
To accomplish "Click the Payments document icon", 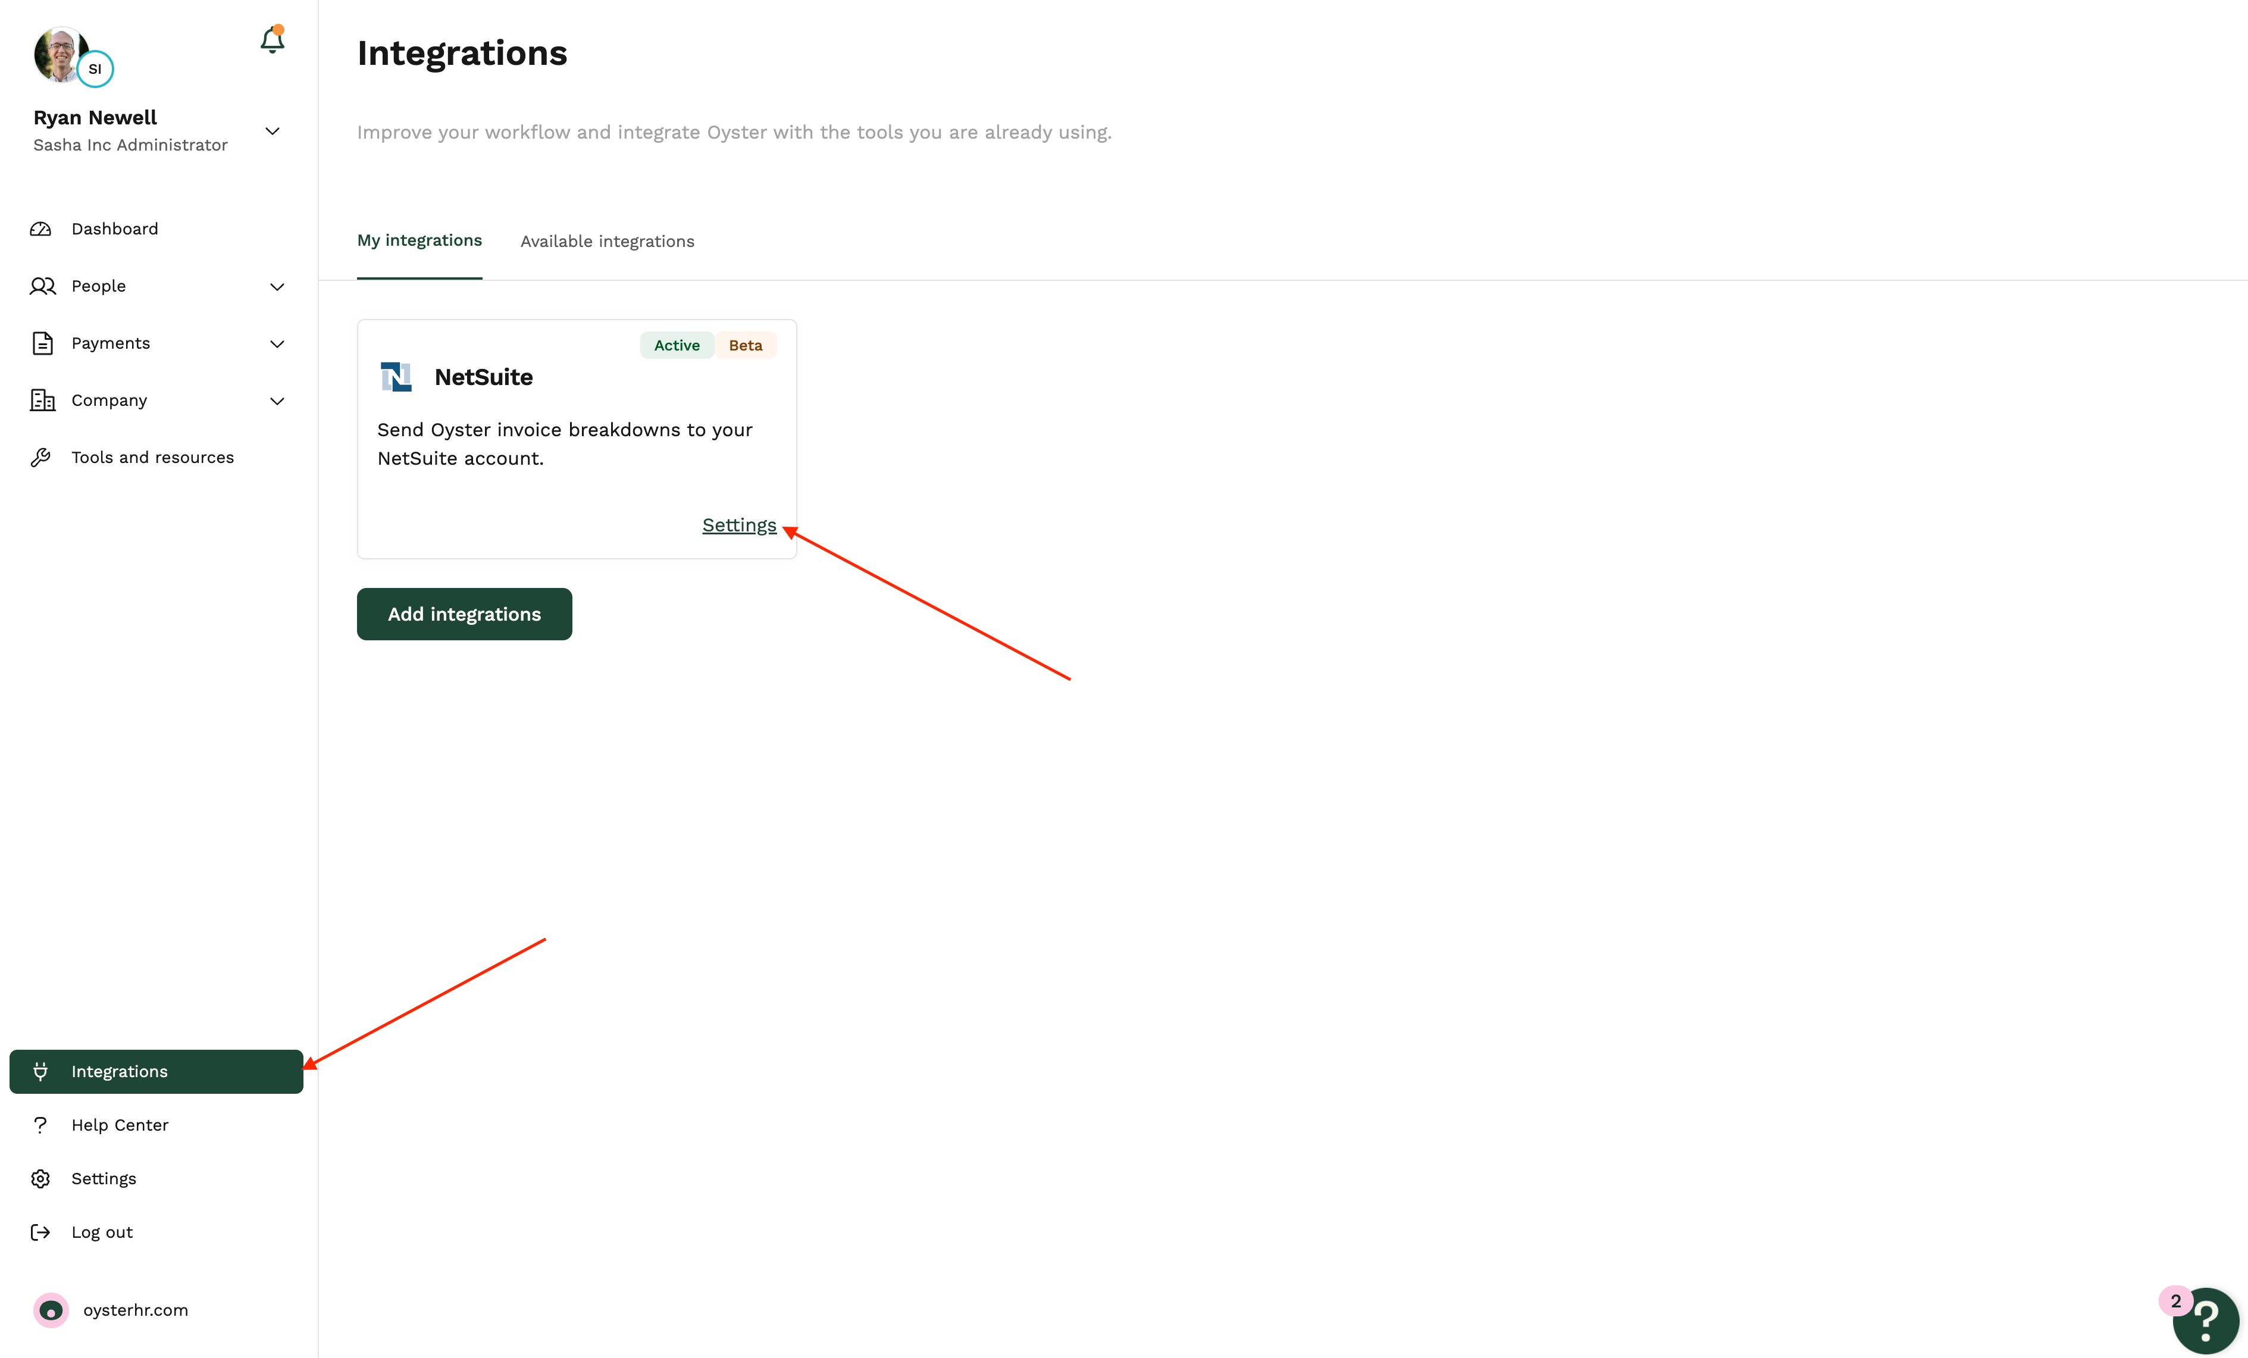I will click(42, 343).
